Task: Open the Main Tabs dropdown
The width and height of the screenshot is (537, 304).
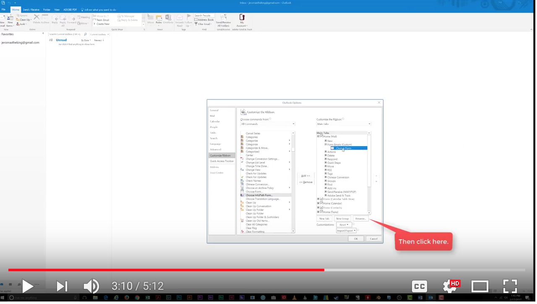Action: [344, 124]
